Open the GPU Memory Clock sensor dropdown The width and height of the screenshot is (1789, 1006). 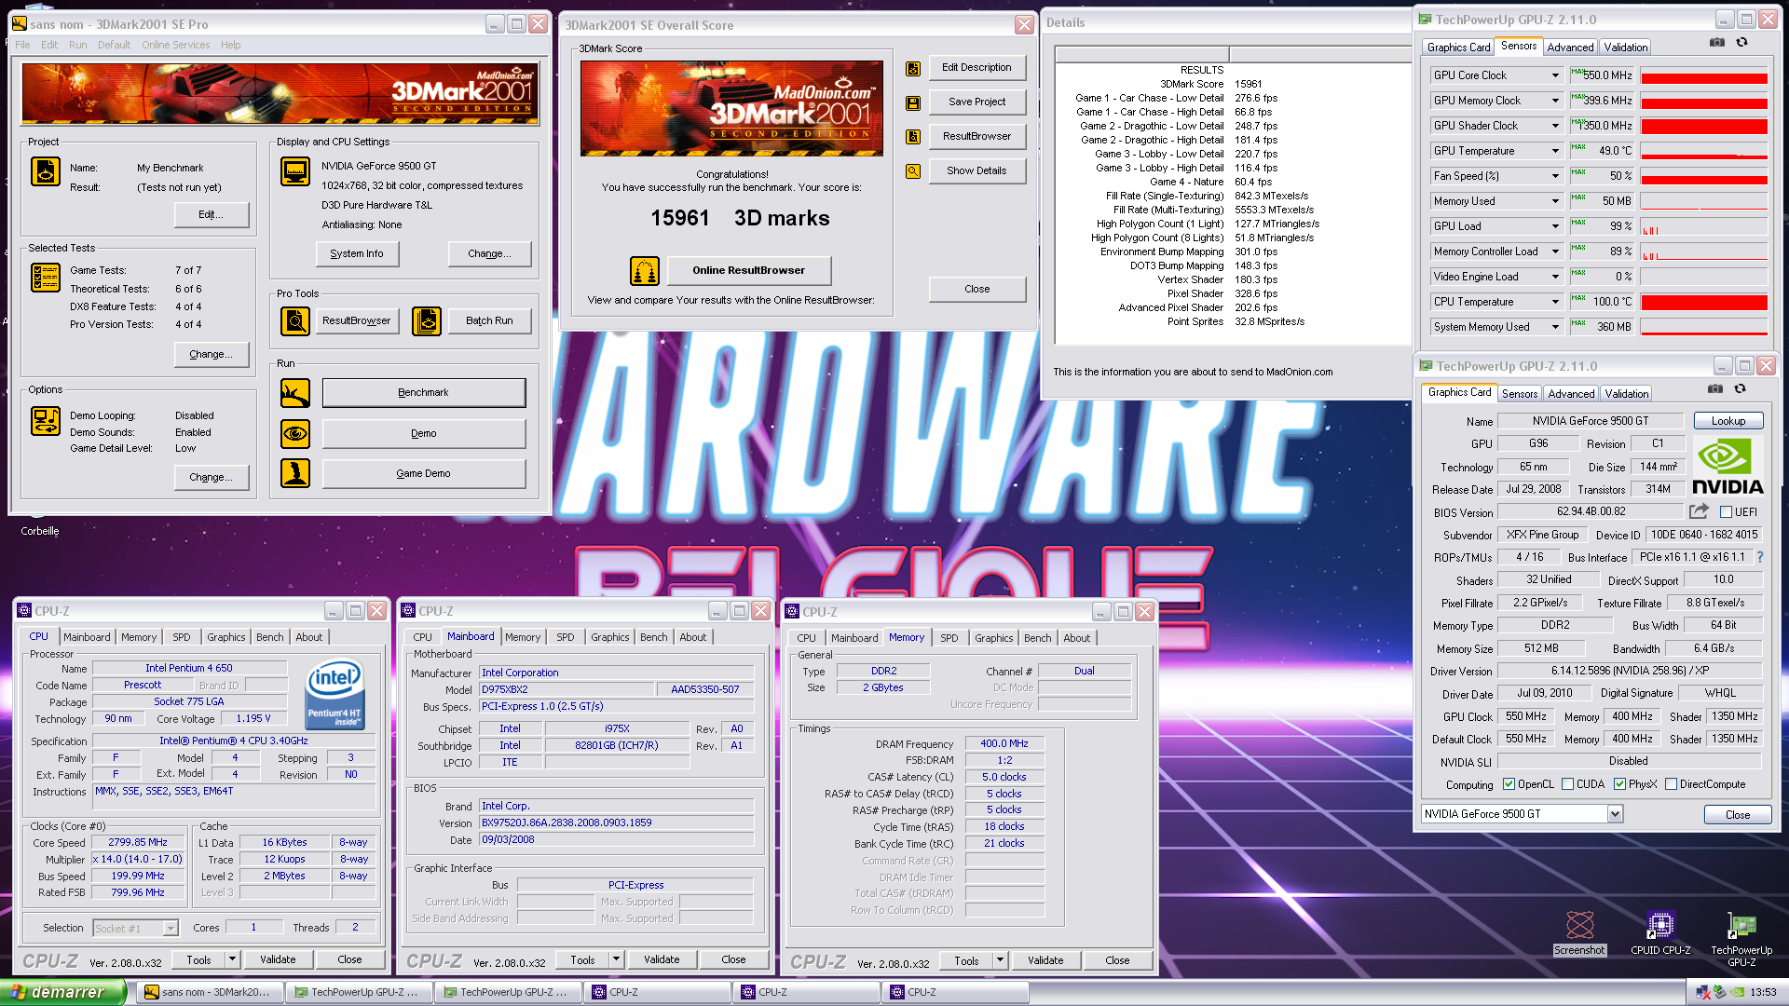point(1554,101)
